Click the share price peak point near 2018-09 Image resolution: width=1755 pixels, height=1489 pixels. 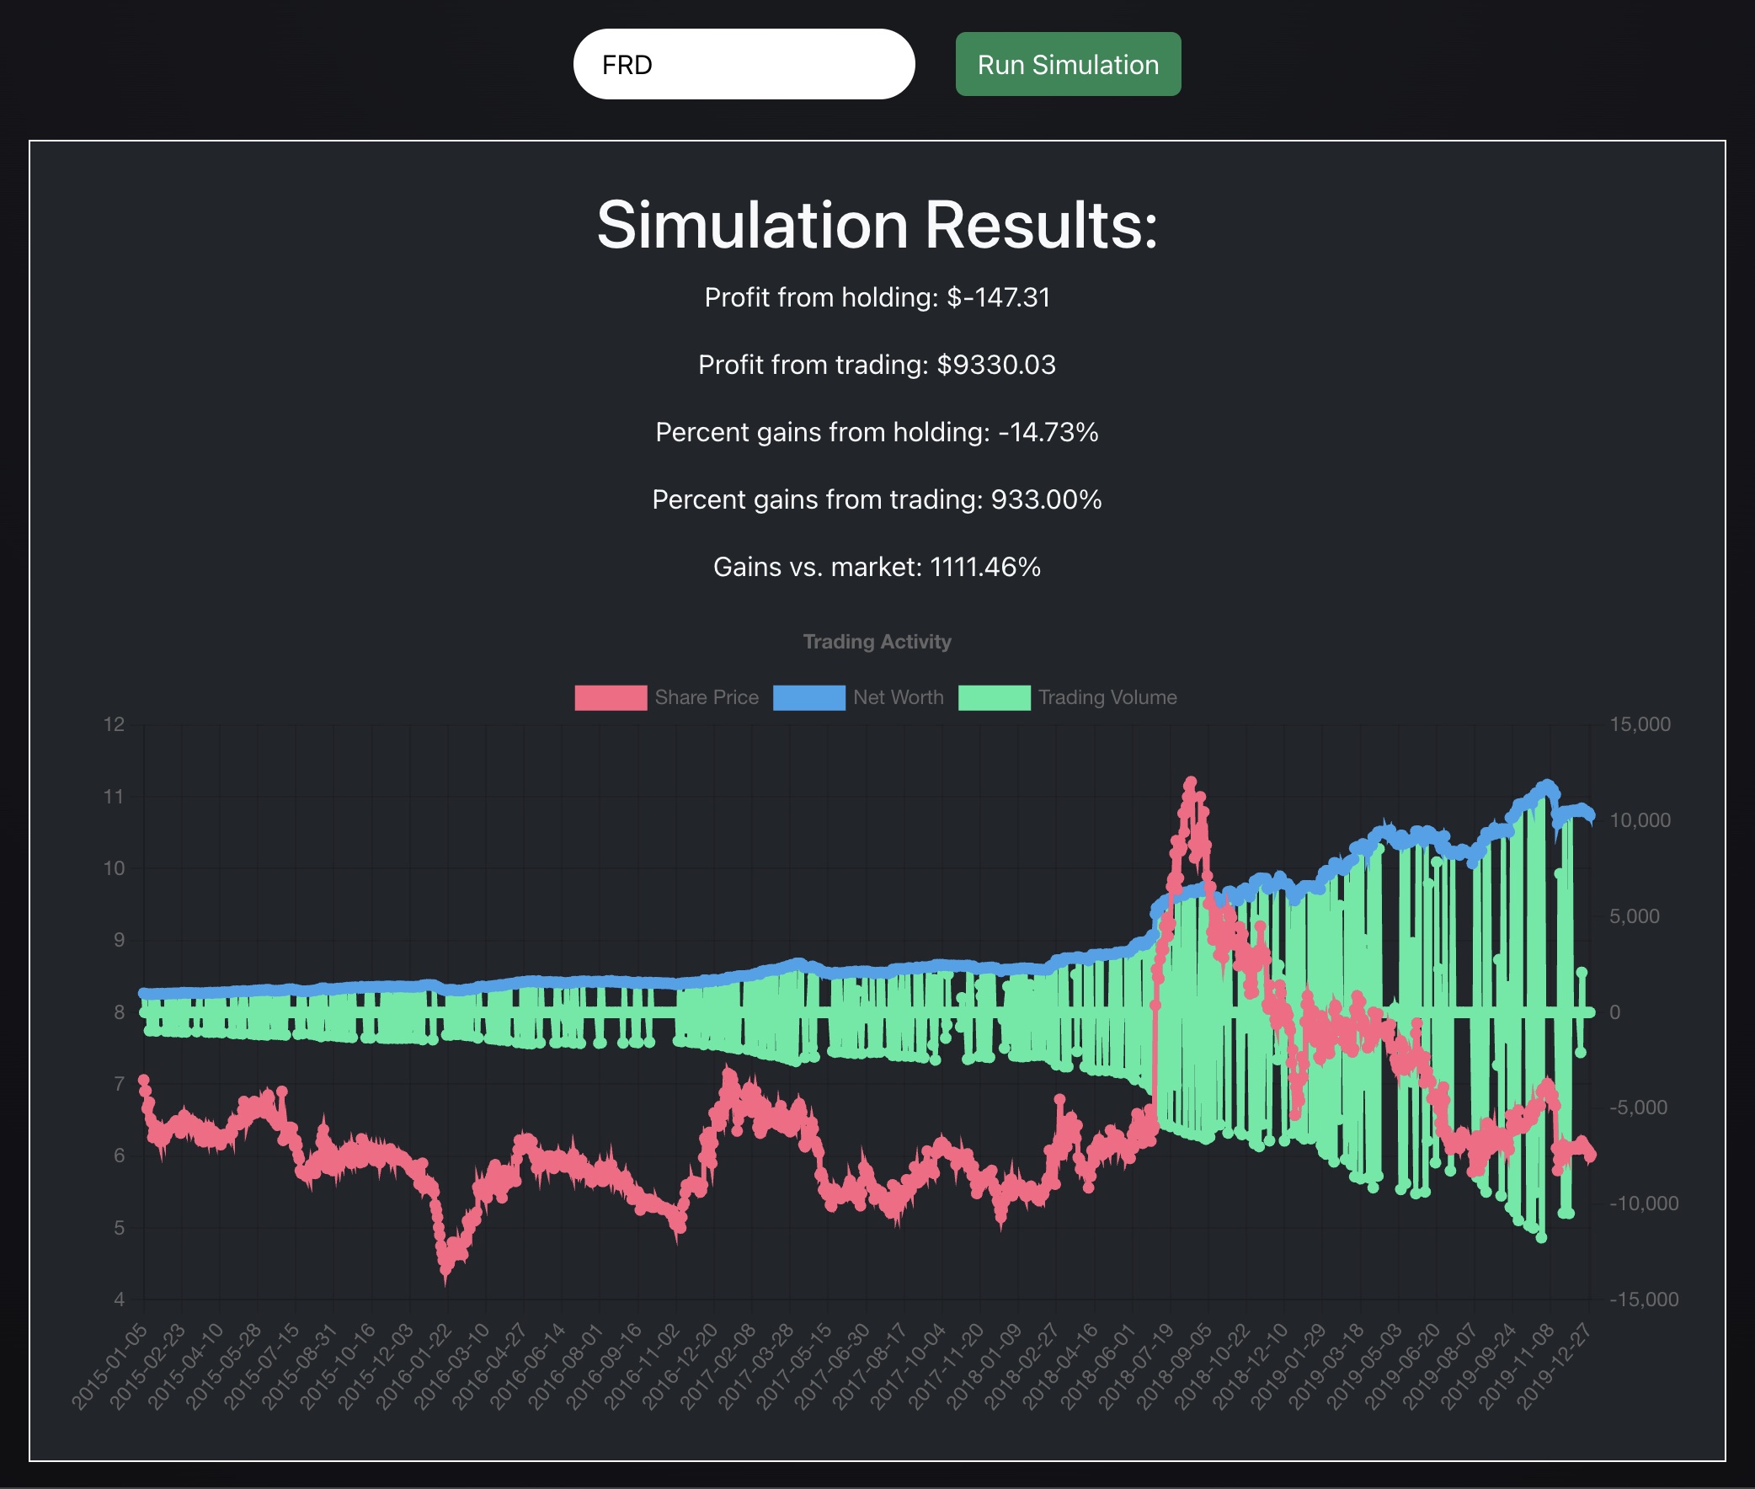click(x=1190, y=782)
